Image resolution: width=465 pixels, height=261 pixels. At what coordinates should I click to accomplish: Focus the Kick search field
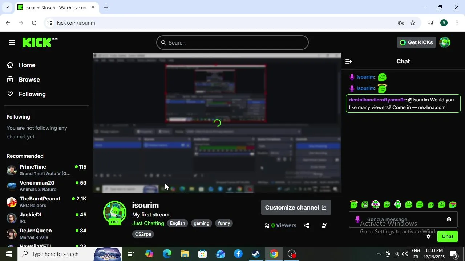[x=232, y=43]
